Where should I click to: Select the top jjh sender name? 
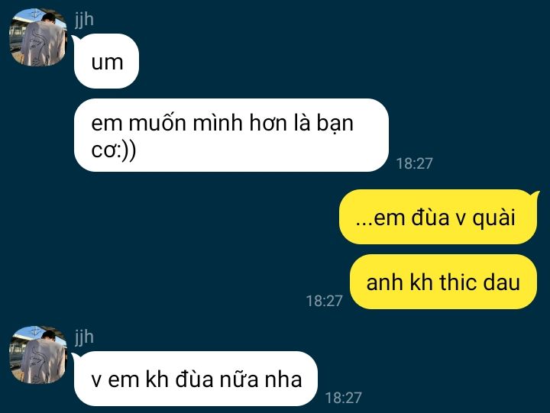pos(84,19)
